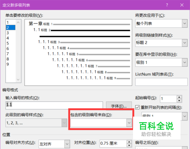This screenshot has height=149, width=190.
Task: Click the level list scroll up arrow
Action: (x=18, y=22)
